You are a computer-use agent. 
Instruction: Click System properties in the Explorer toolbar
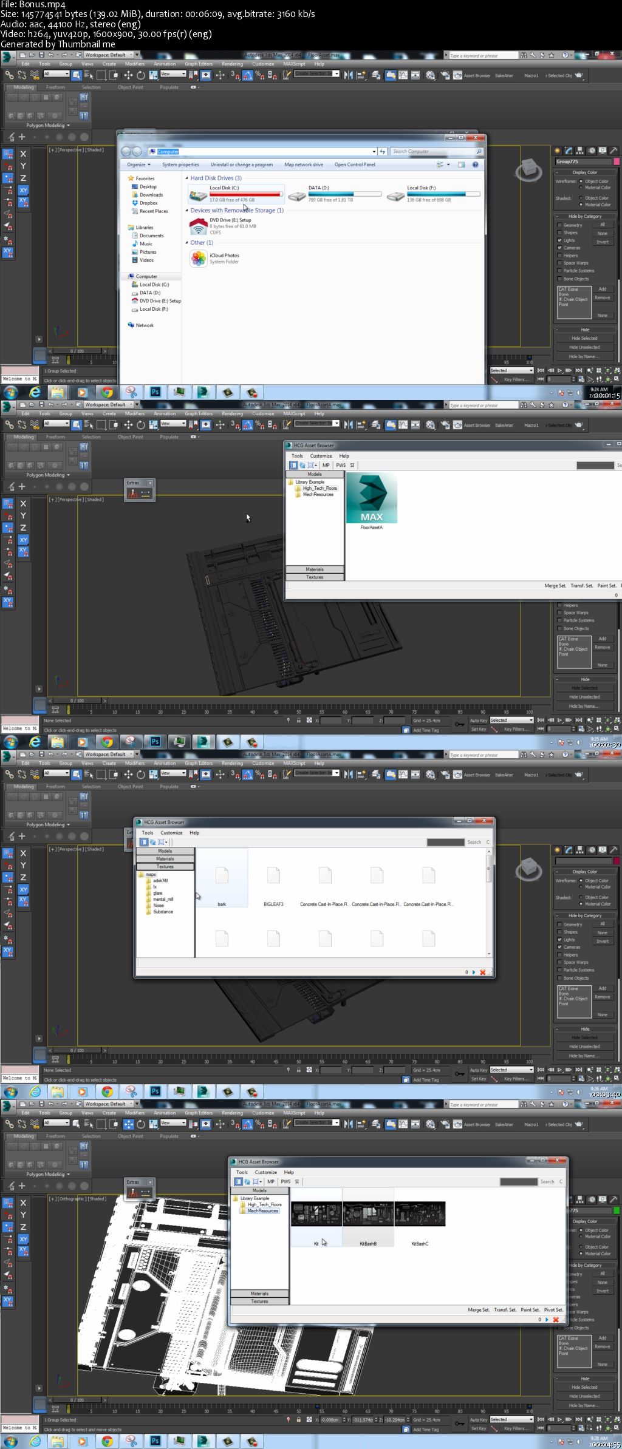click(x=180, y=165)
